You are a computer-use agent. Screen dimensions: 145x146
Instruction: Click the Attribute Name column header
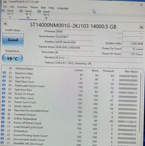pos(24,69)
